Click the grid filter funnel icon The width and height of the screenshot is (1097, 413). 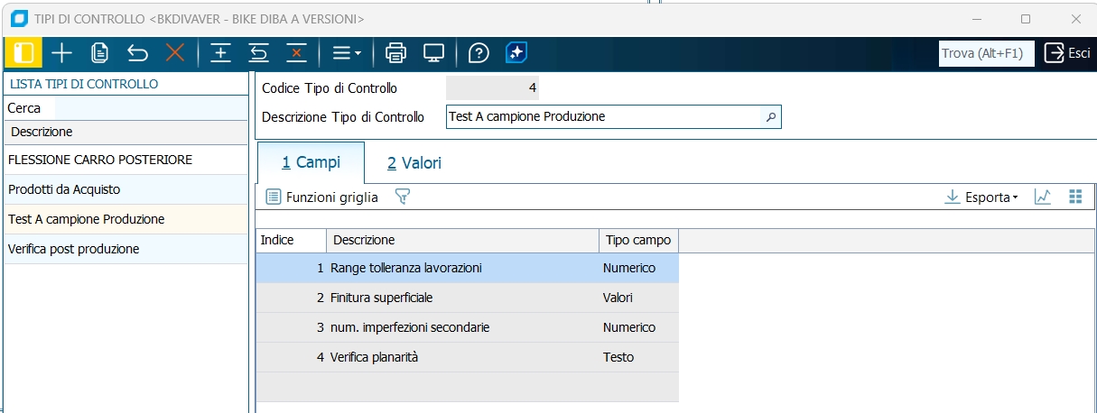pos(403,197)
